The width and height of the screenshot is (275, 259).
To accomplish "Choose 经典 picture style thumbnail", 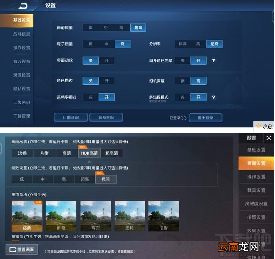I will click(27, 216).
